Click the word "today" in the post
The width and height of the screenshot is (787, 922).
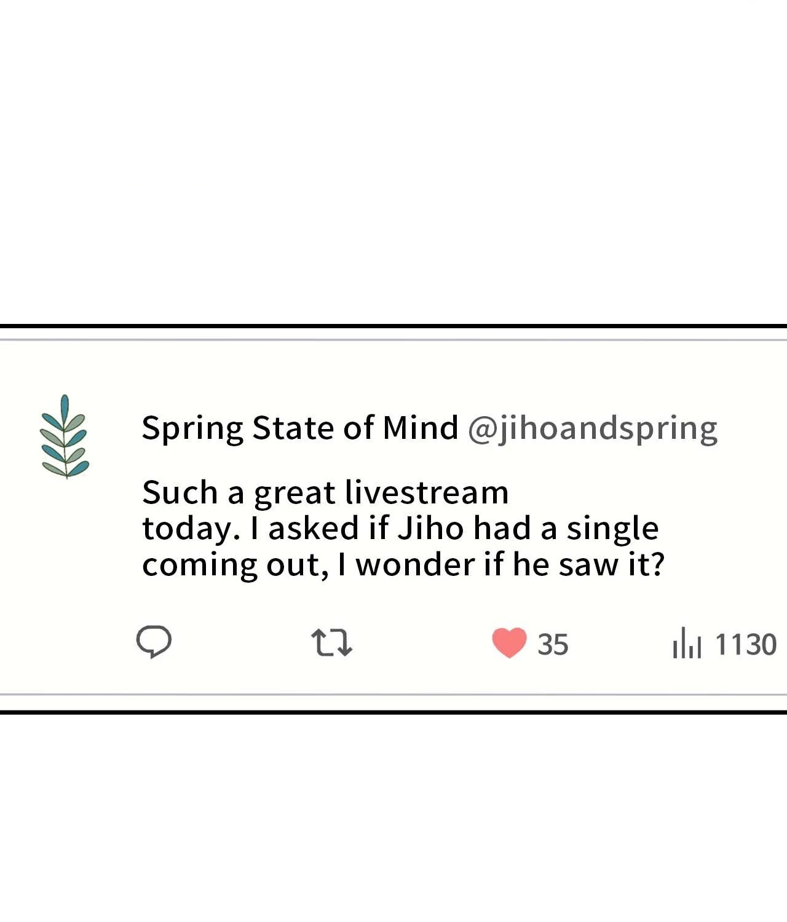coord(188,530)
